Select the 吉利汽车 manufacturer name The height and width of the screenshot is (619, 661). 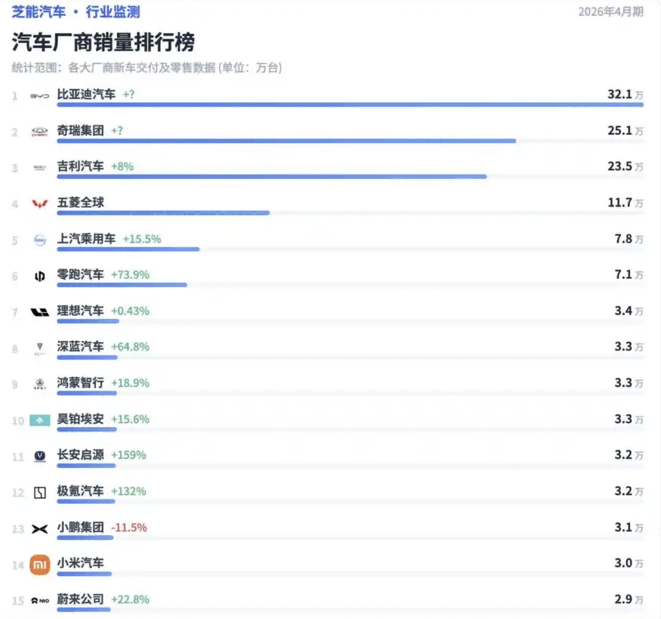pyautogui.click(x=80, y=166)
